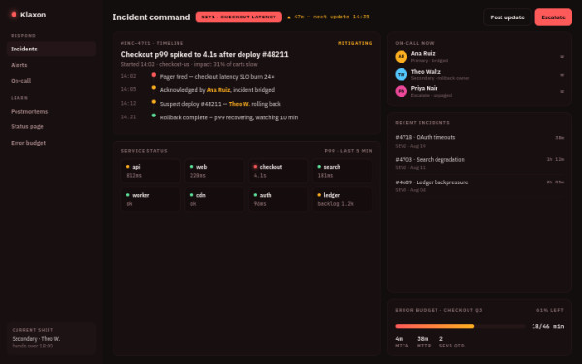Go to Incidents in the sidebar

(x=51, y=49)
